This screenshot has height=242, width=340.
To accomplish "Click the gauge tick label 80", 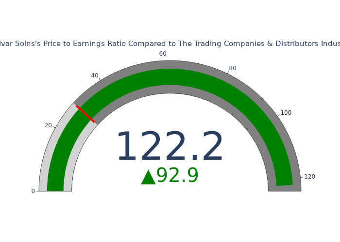I will click(x=233, y=68).
